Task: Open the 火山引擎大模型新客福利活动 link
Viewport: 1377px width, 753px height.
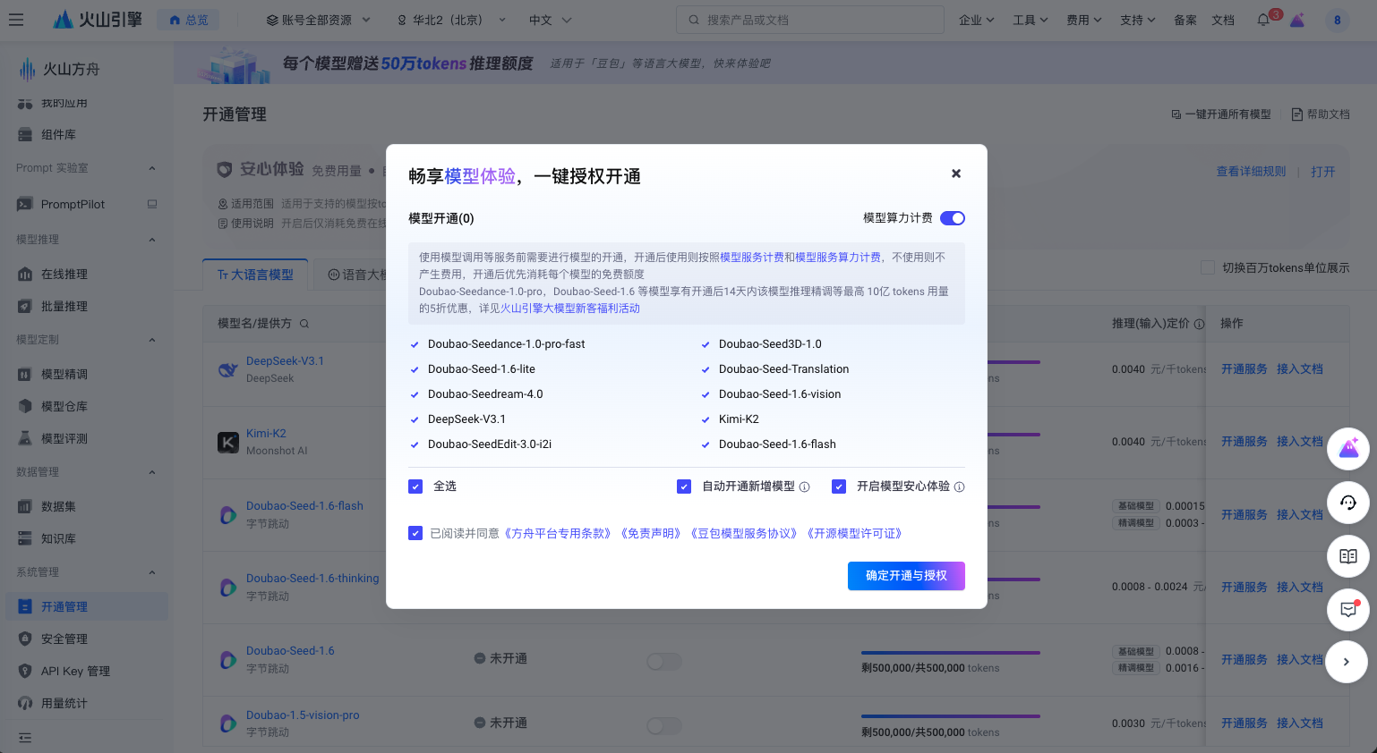Action: 570,308
